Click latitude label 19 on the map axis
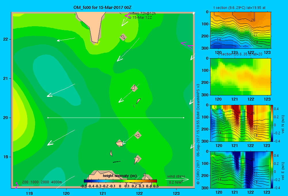The image size is (288, 196). pyautogui.click(x=6, y=157)
